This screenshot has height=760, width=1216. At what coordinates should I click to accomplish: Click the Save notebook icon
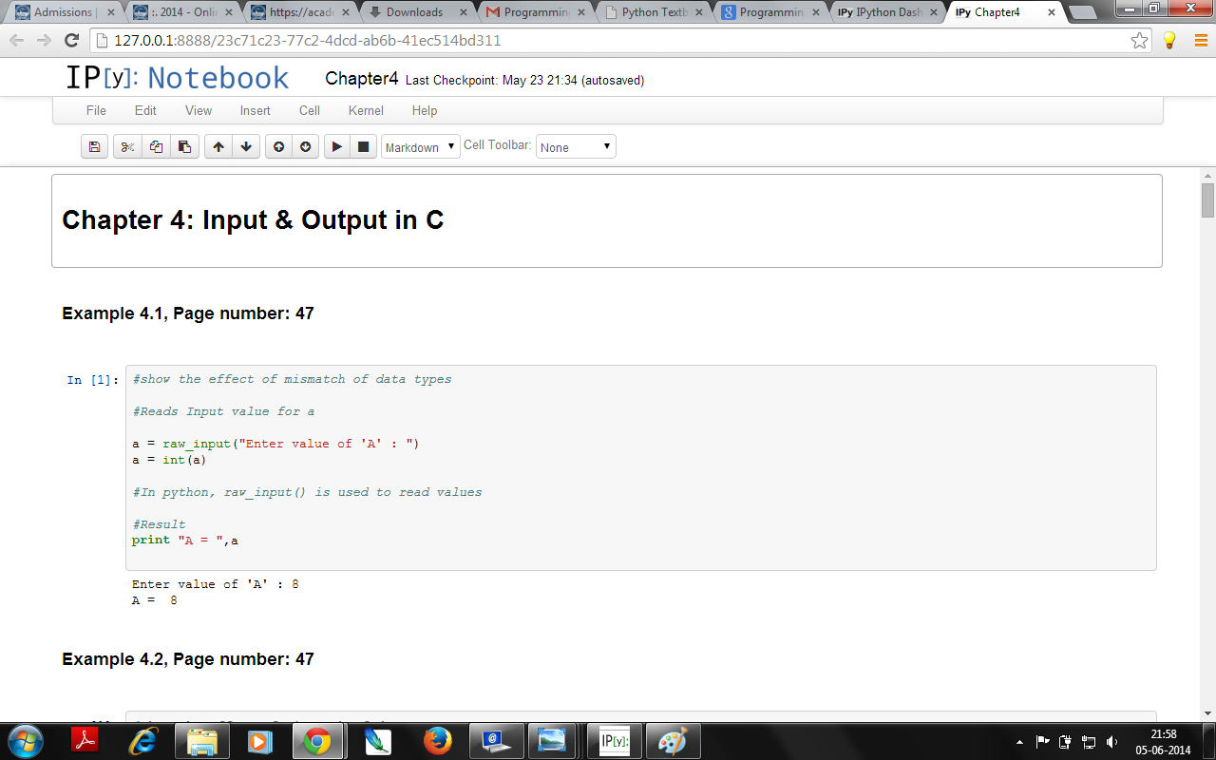94,147
